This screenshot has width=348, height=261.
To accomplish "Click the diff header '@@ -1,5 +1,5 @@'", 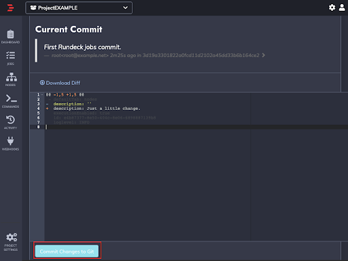I will (x=65, y=95).
